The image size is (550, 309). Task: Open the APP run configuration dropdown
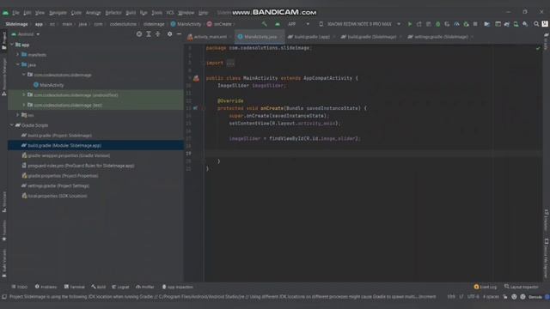click(298, 24)
